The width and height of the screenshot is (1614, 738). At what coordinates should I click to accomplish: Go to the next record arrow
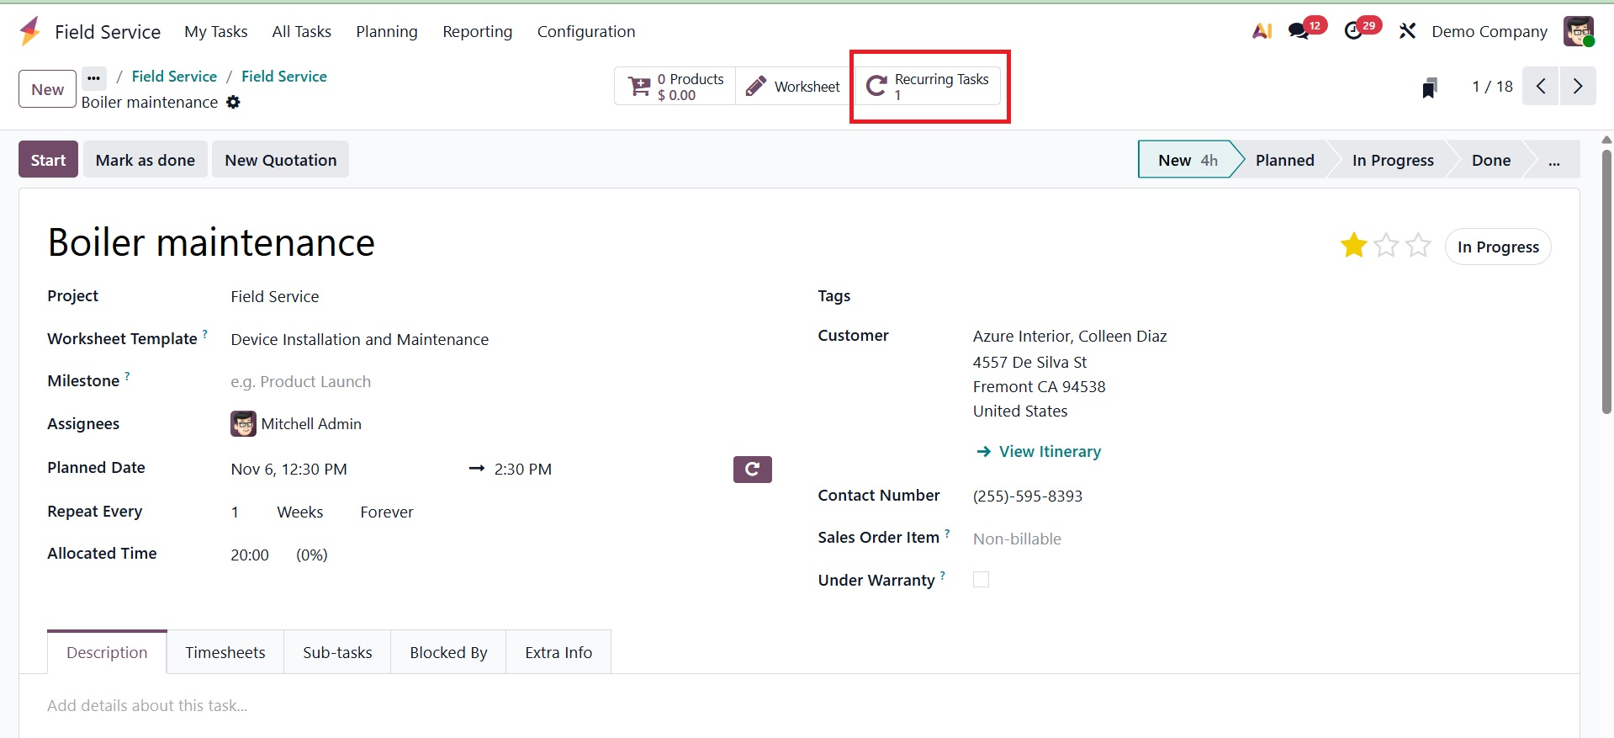pos(1578,86)
